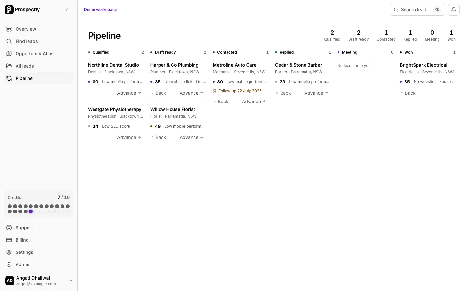
Task: Click the Opportunity Atlas map icon
Action: [9, 54]
